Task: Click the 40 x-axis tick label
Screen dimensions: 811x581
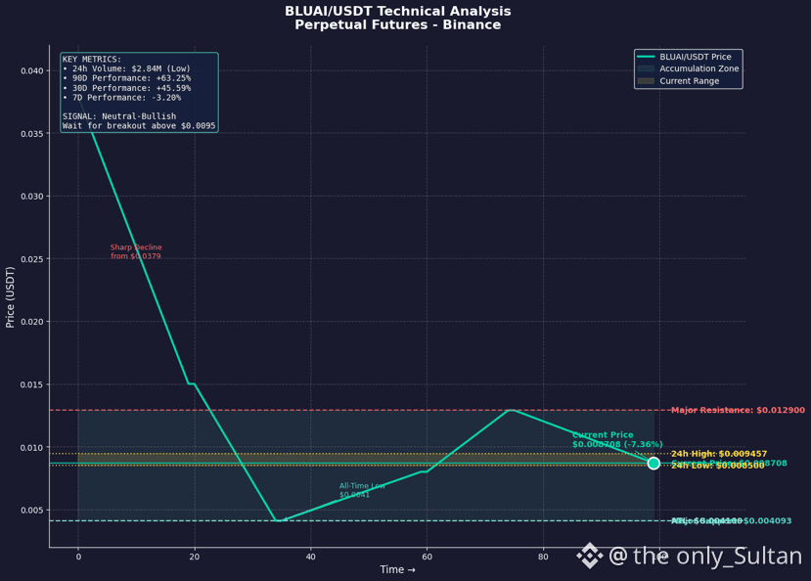Action: [x=310, y=557]
